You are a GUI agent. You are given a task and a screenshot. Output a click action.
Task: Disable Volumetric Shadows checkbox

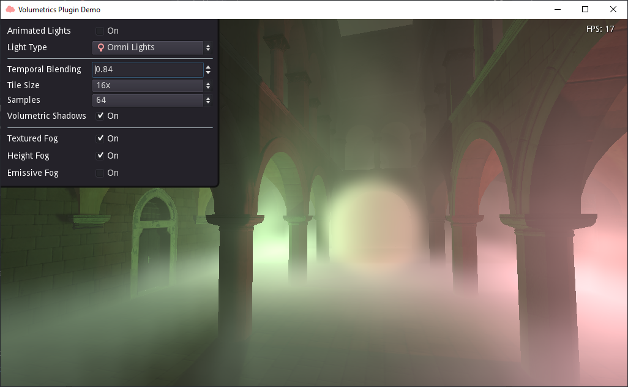click(100, 116)
